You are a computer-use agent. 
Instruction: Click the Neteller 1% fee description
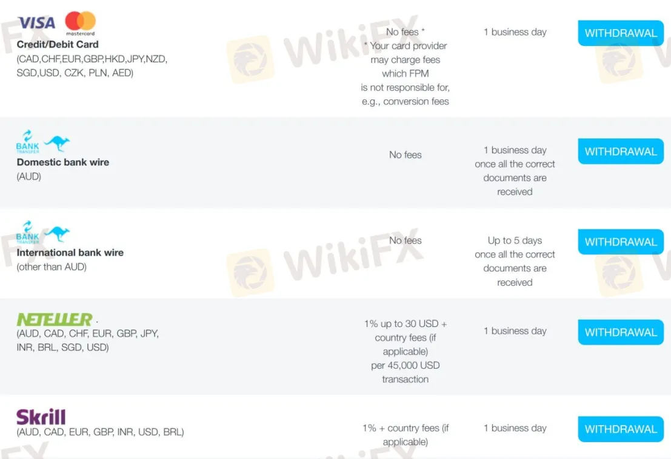tap(406, 351)
